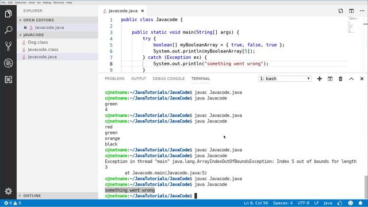Image resolution: width=368 pixels, height=207 pixels.
Task: Select the Terminal panel tab
Action: point(201,79)
